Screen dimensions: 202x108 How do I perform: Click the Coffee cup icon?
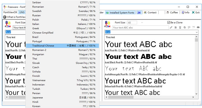click(x=168, y=12)
